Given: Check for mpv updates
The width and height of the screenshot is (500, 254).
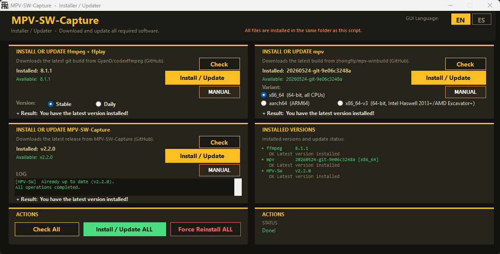Looking at the screenshot, I should (x=466, y=64).
